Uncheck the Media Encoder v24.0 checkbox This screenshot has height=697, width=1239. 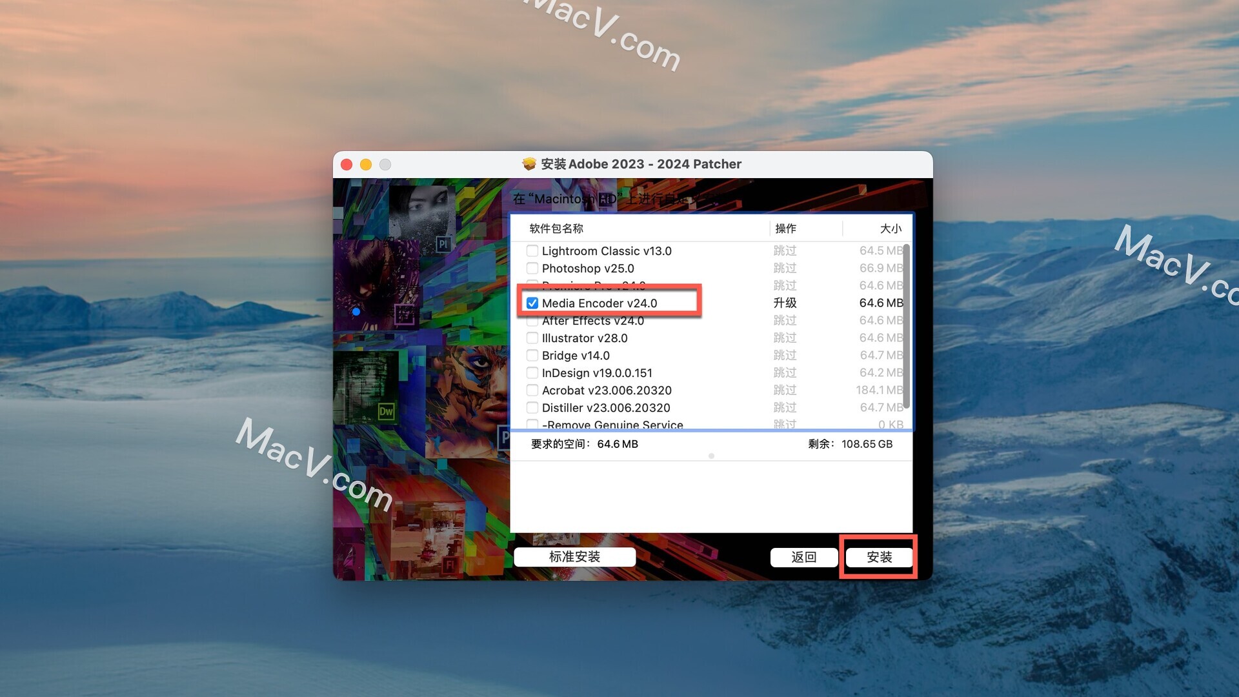(532, 303)
